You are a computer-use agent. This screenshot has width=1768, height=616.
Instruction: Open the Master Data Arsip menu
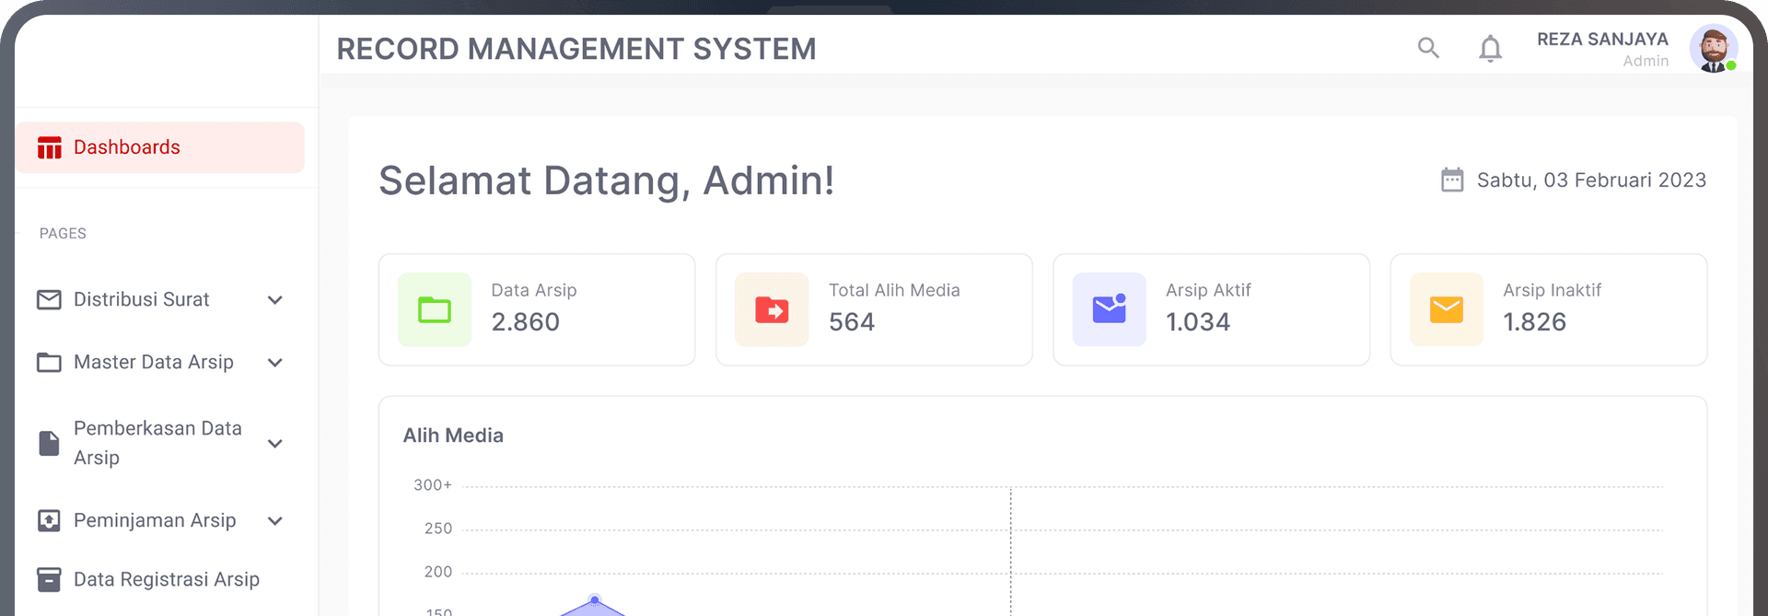coord(160,362)
